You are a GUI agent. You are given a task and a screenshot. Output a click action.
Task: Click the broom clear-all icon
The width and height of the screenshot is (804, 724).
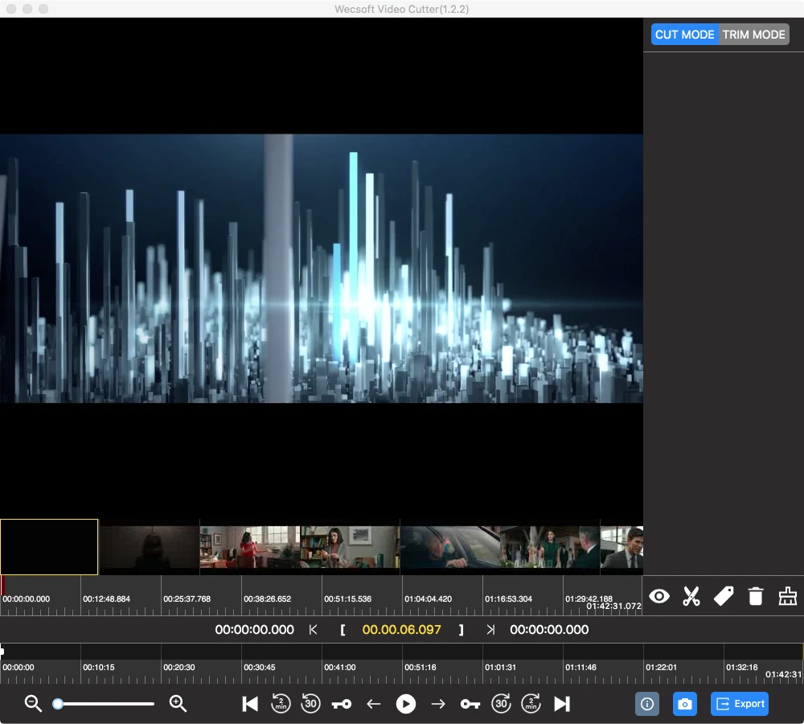point(788,596)
